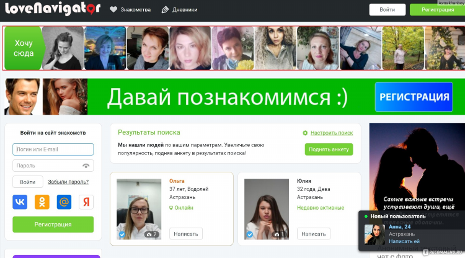This screenshot has height=258, width=465.
Task: Click the Войти button in login form
Action: coord(27,182)
